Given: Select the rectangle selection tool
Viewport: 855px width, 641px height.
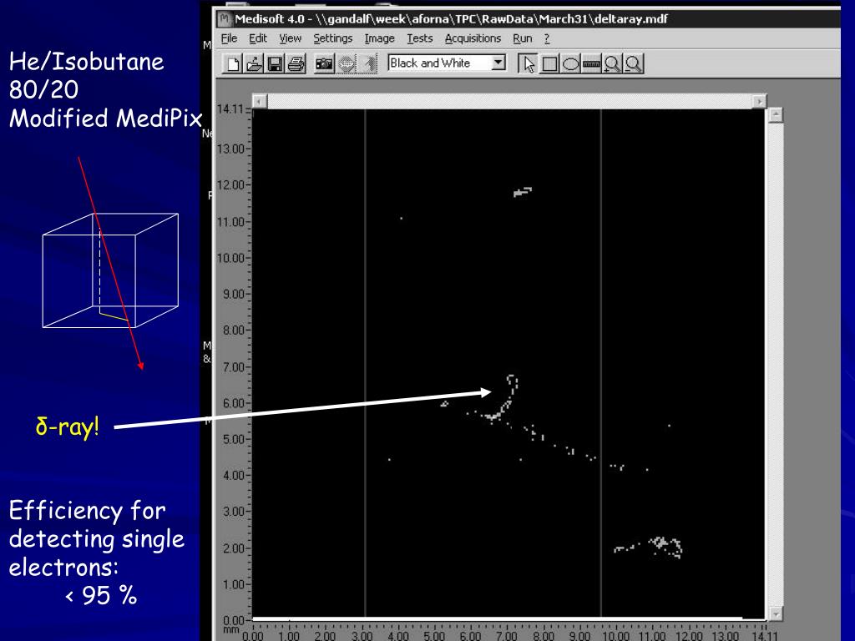Looking at the screenshot, I should point(549,63).
